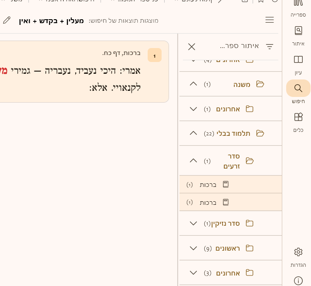Select the חיפוש (Search) sidebar icon
This screenshot has height=286, width=311.
click(298, 89)
